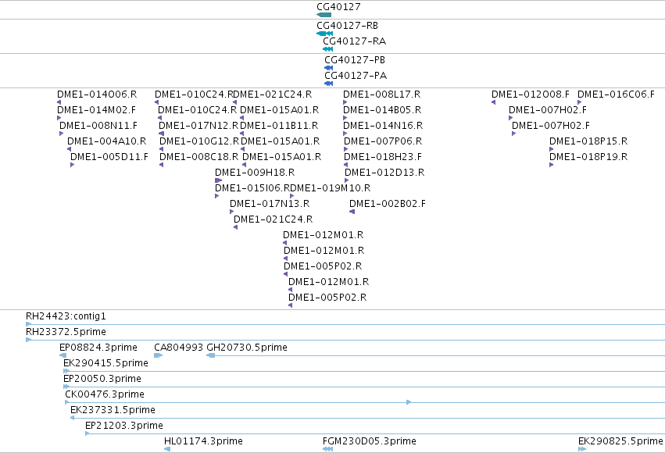The width and height of the screenshot is (665, 453).
Task: Click the DME1-014M02.F feature label
Action: (96, 110)
